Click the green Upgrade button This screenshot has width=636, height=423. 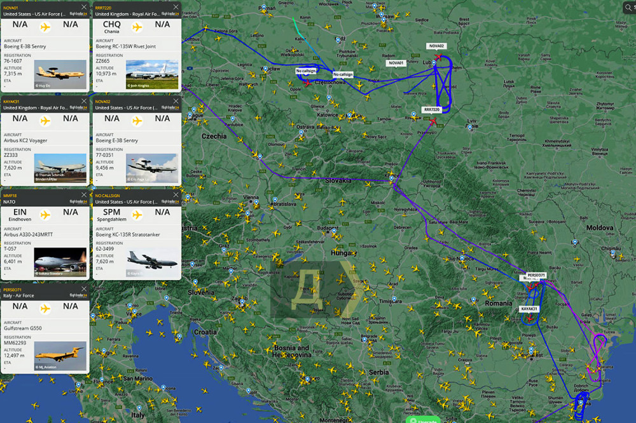click(422, 420)
